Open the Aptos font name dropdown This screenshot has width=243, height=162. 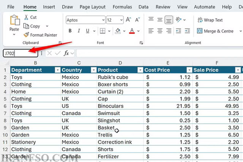103,20
